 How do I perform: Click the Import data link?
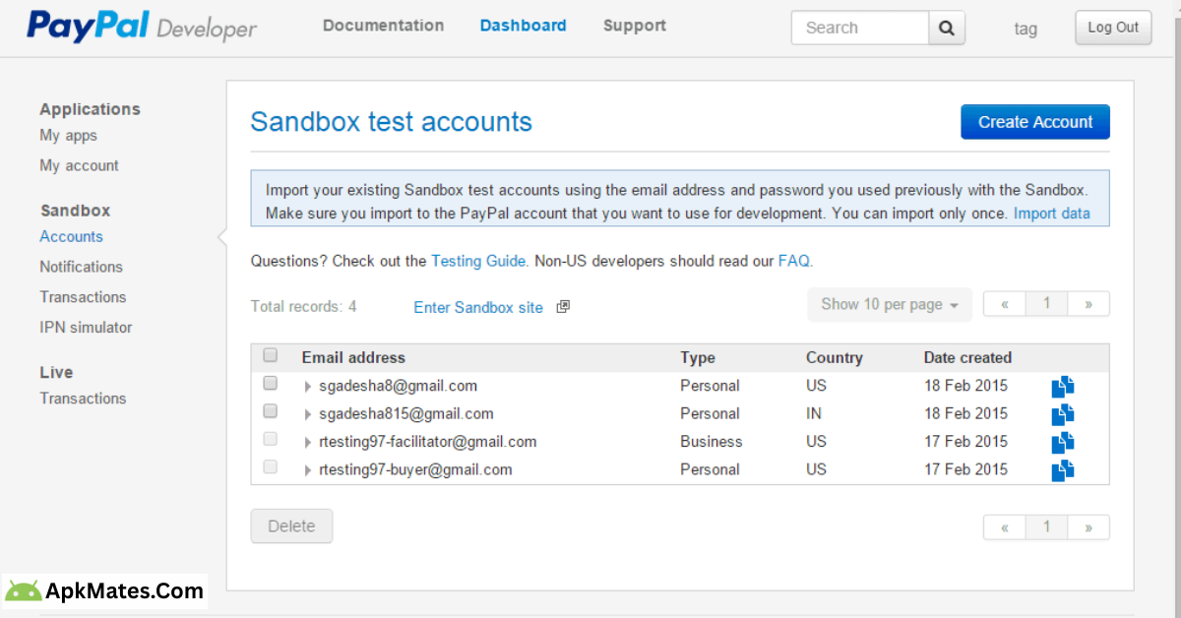point(1052,213)
